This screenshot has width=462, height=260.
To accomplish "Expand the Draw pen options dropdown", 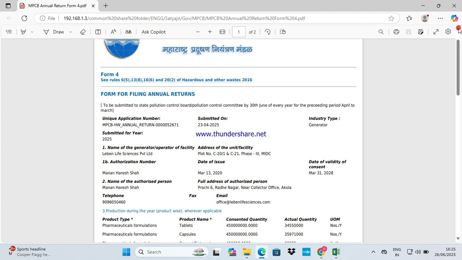I will click(71, 32).
